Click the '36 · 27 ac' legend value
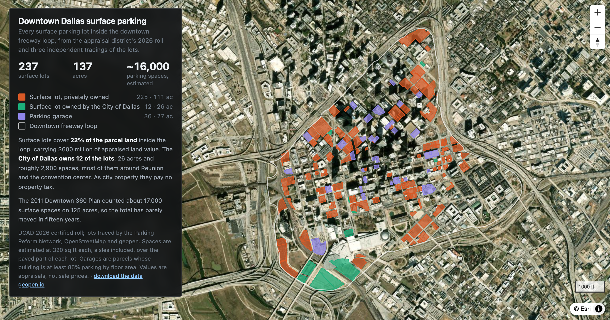Viewport: 610px width, 320px height. pos(158,116)
